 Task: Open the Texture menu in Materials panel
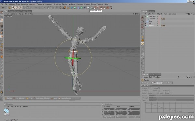click(x=25, y=106)
